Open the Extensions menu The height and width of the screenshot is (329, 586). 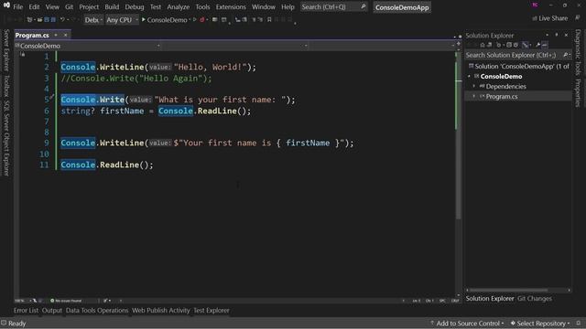[231, 6]
